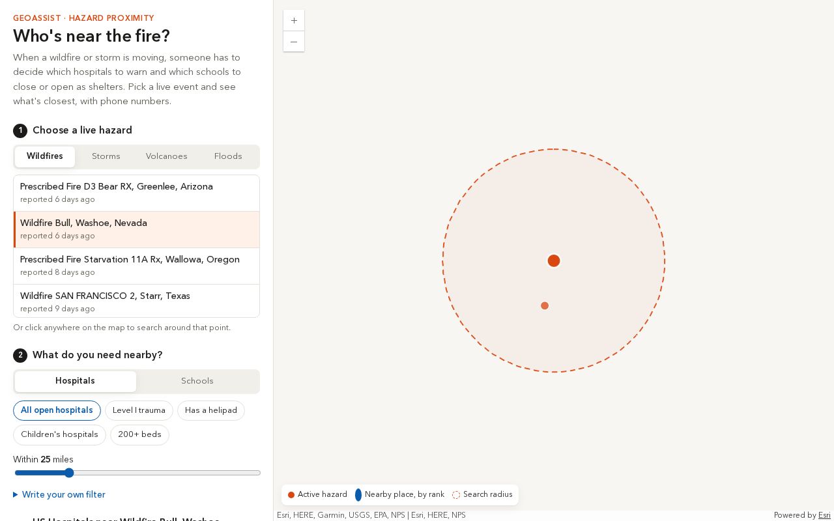The width and height of the screenshot is (834, 521).
Task: Select the Wildfires hazard tab
Action: pos(45,157)
